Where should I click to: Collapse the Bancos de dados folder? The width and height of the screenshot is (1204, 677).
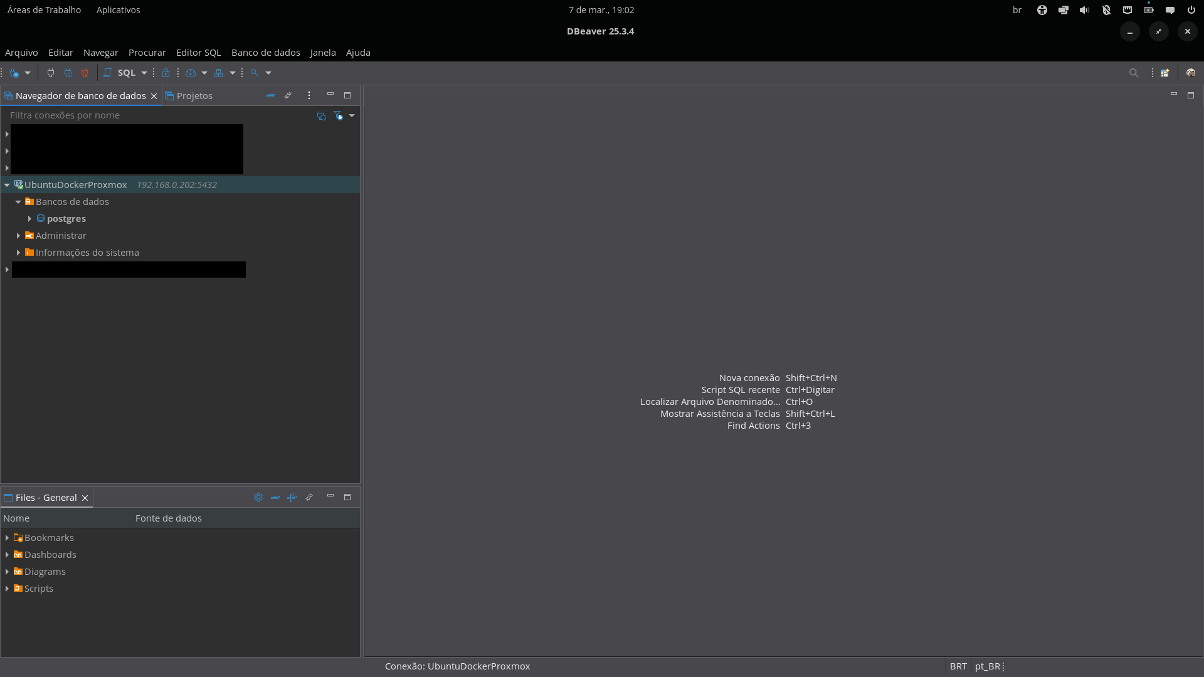point(18,202)
